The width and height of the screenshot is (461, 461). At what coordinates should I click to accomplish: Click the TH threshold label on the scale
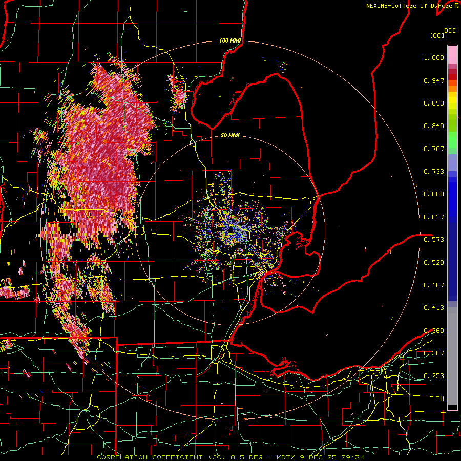[440, 399]
